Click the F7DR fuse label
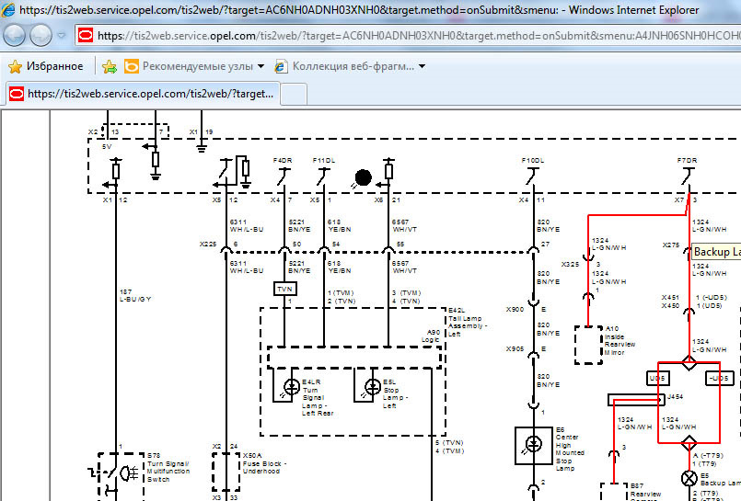741x501 pixels. click(687, 160)
